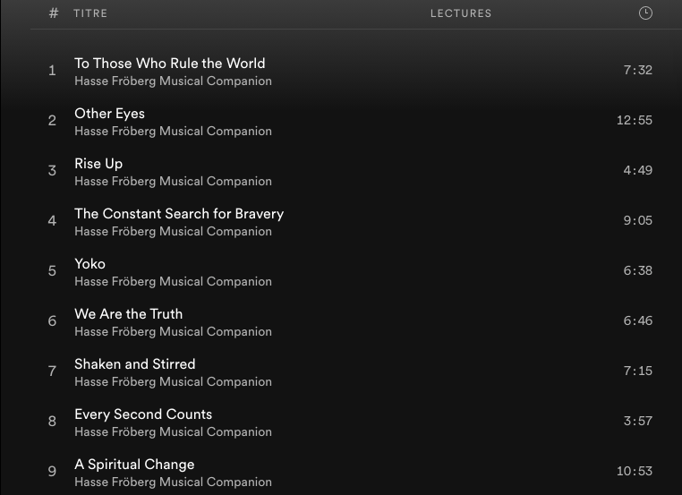Click the Shaken and Stirred track title
This screenshot has width=682, height=495.
[x=134, y=364]
